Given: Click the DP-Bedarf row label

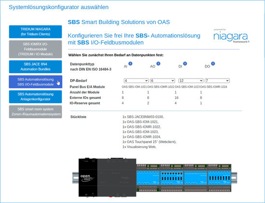Looking at the screenshot, I should coord(79,81).
